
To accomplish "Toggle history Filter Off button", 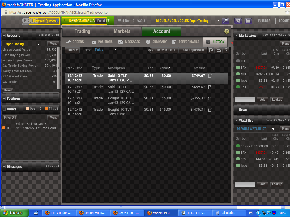I will point(72,50).
